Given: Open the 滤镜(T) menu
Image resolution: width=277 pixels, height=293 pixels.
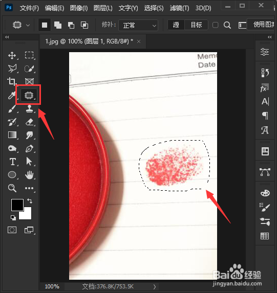Looking at the screenshot, I should click(x=179, y=8).
